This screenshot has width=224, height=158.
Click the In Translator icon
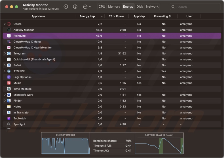tap(9, 112)
